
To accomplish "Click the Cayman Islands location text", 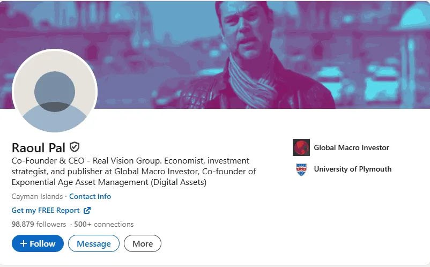I will point(37,196).
